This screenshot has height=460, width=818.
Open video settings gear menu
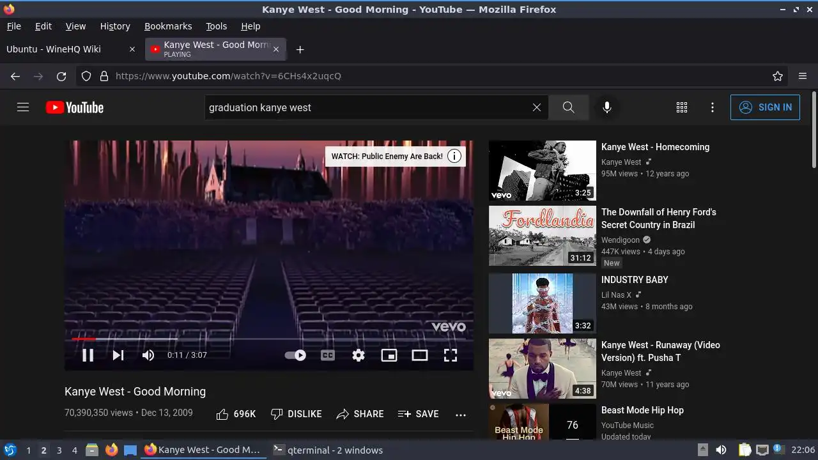(359, 355)
